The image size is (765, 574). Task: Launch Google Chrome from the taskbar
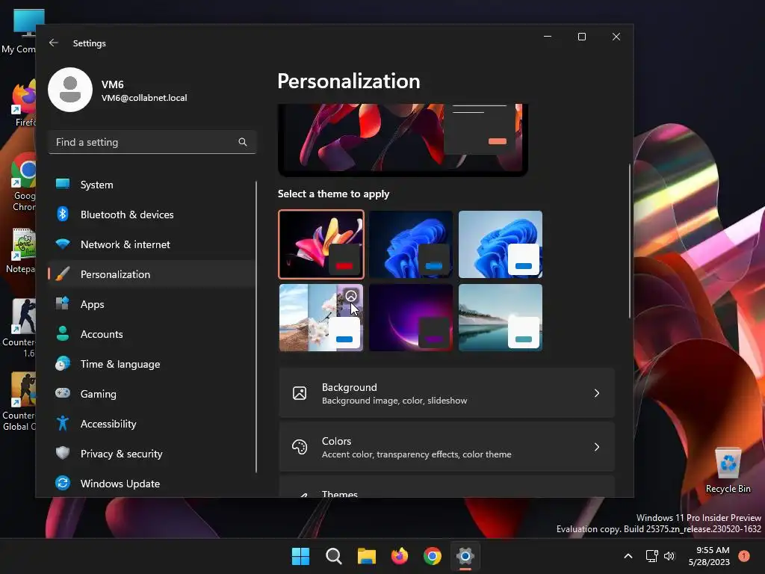click(433, 556)
